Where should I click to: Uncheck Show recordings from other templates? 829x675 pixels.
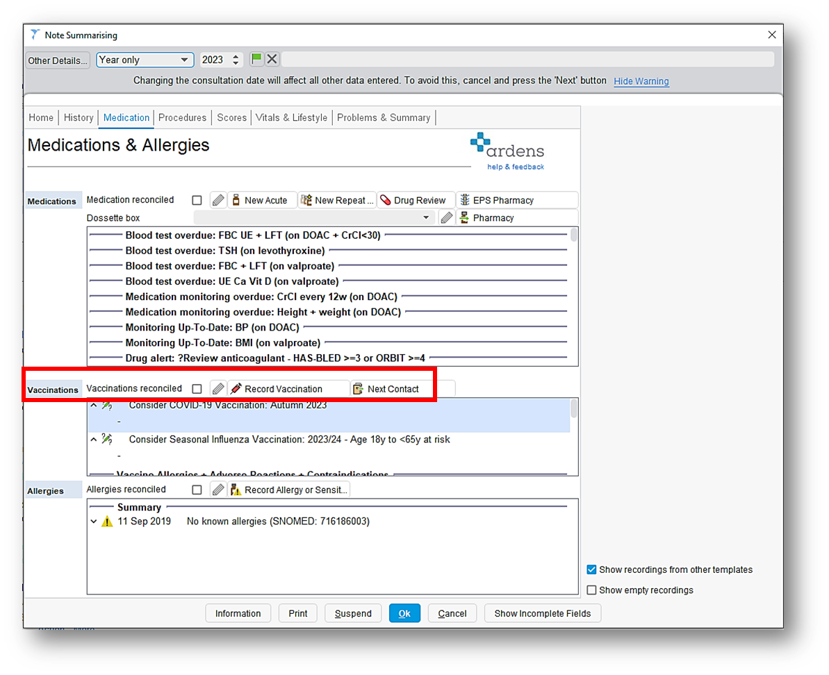(591, 569)
